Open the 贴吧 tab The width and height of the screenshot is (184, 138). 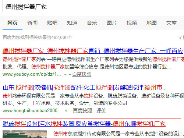pyautogui.click(x=52, y=23)
